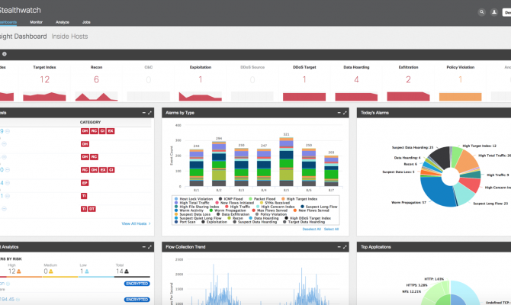Open the Target Index count of 12
The height and width of the screenshot is (305, 511).
45,79
